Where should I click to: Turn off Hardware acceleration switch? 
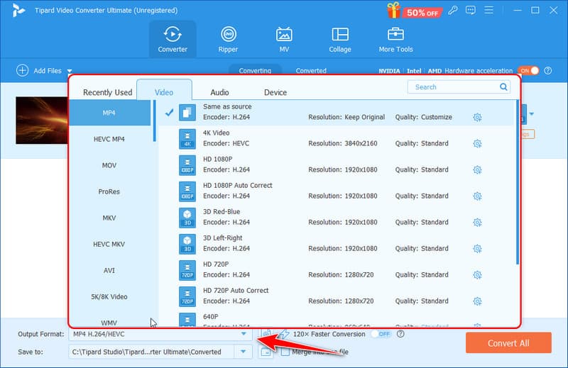(528, 71)
